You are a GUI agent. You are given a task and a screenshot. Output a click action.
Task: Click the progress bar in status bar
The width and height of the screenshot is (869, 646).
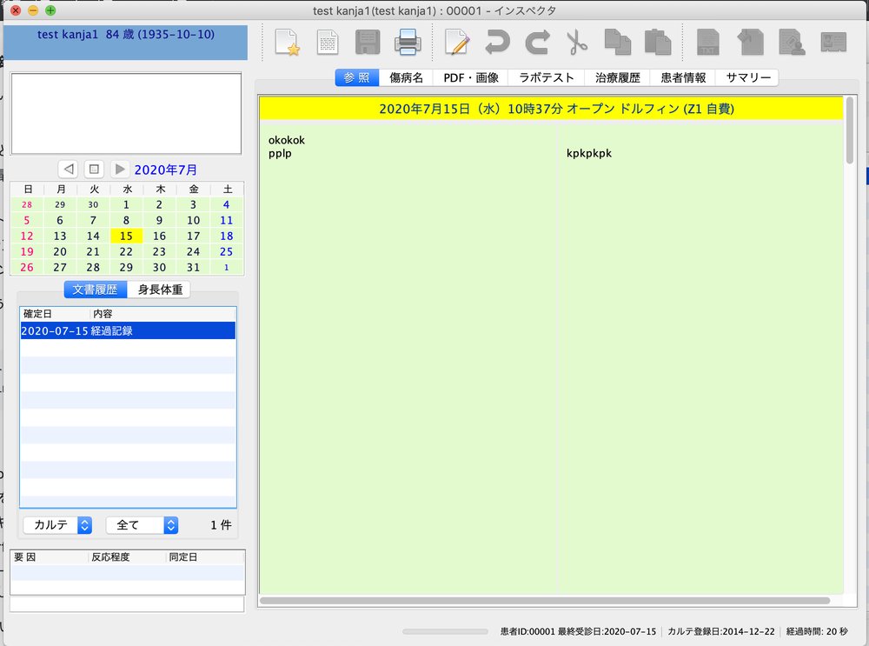pyautogui.click(x=445, y=631)
